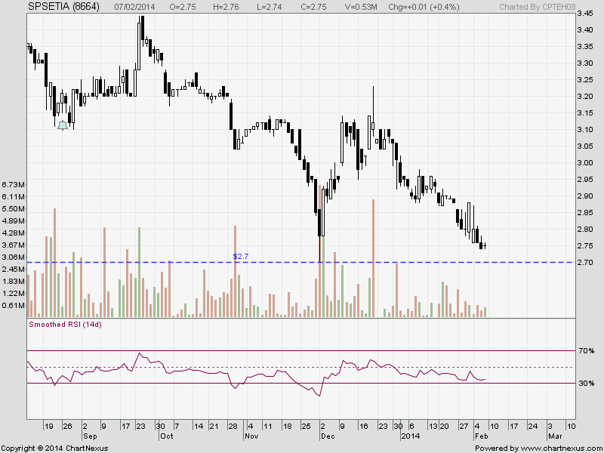Click the Feb month label on the time axis
The image size is (604, 453).
tap(481, 436)
